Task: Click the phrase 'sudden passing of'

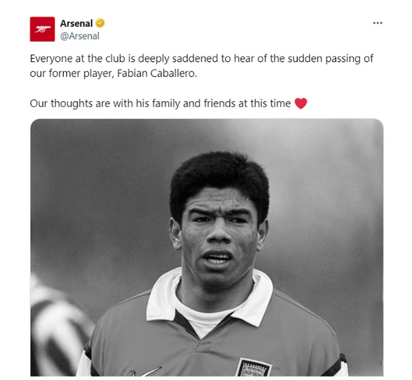Action: click(330, 59)
